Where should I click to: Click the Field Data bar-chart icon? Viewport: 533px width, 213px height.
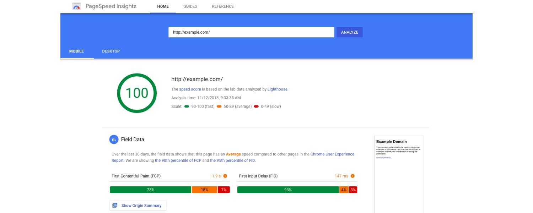coord(113,139)
